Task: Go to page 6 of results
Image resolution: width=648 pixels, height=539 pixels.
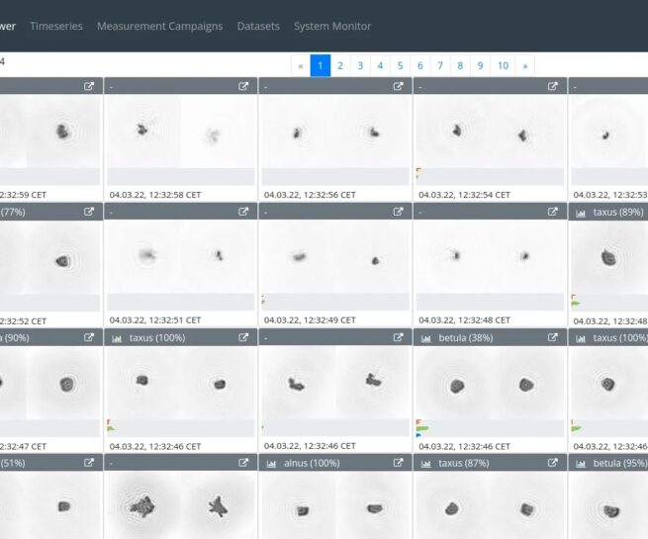Action: 419,65
